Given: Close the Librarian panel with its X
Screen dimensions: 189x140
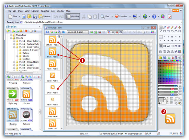Looking at the screenshot, I should tap(40, 27).
